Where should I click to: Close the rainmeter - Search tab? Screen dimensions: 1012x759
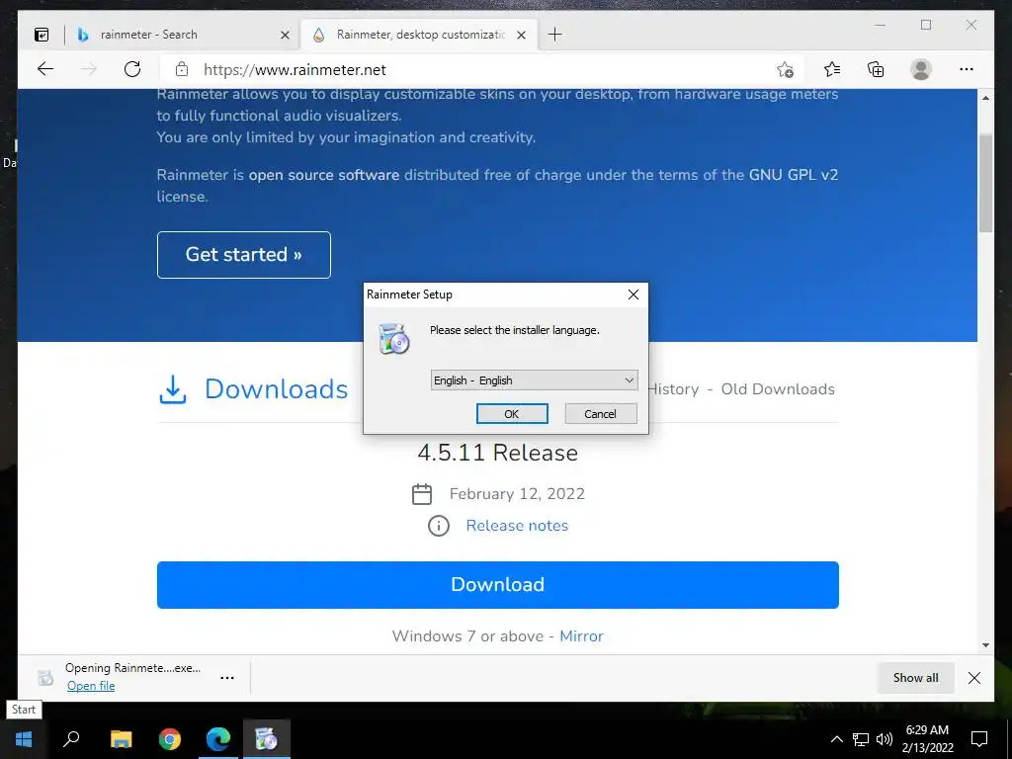(285, 35)
